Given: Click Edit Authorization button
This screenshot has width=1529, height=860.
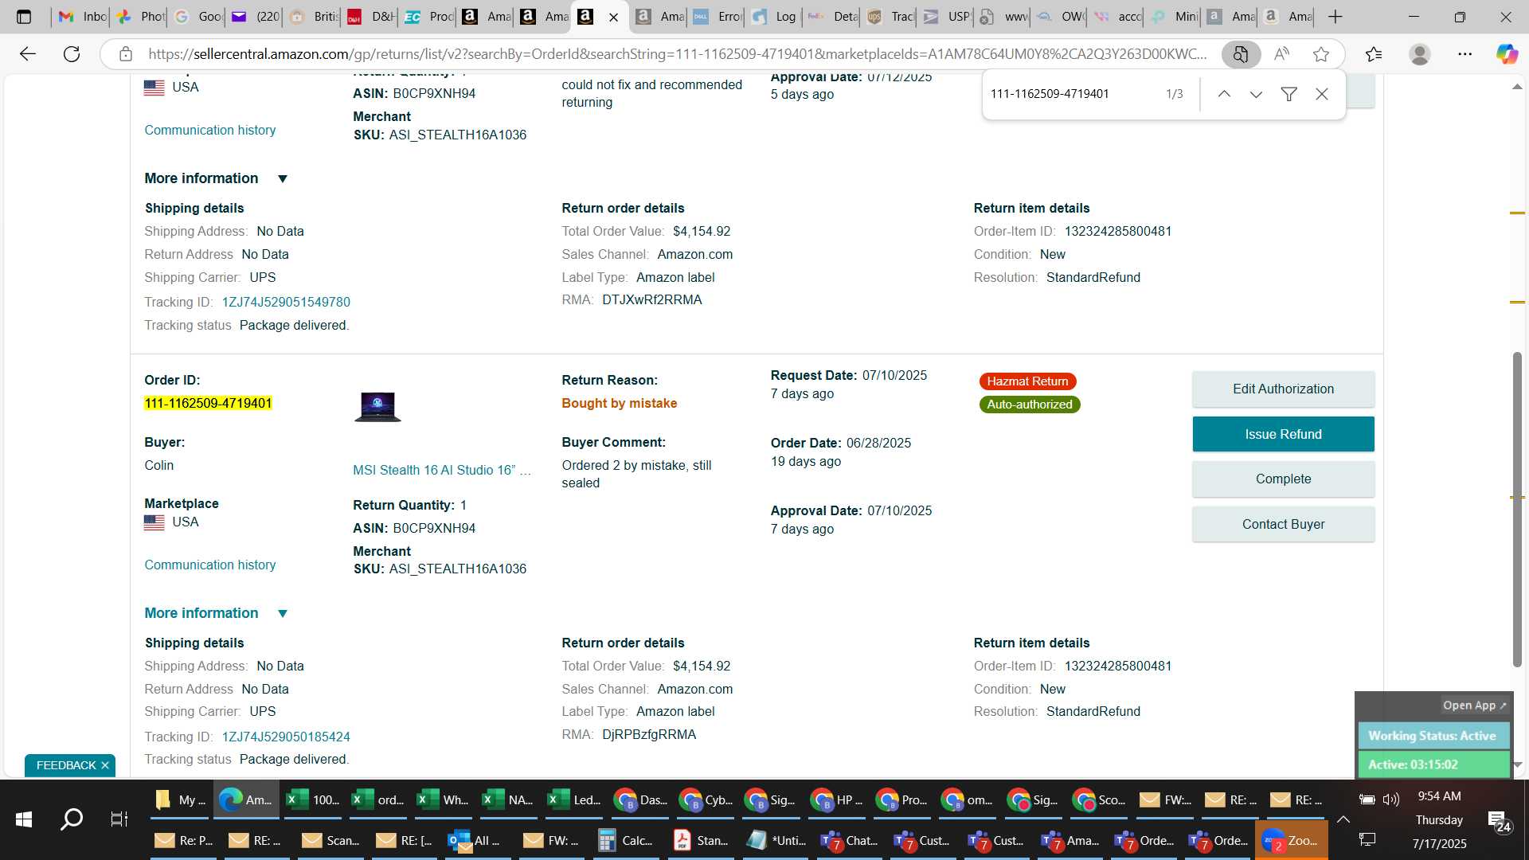Looking at the screenshot, I should (x=1283, y=389).
